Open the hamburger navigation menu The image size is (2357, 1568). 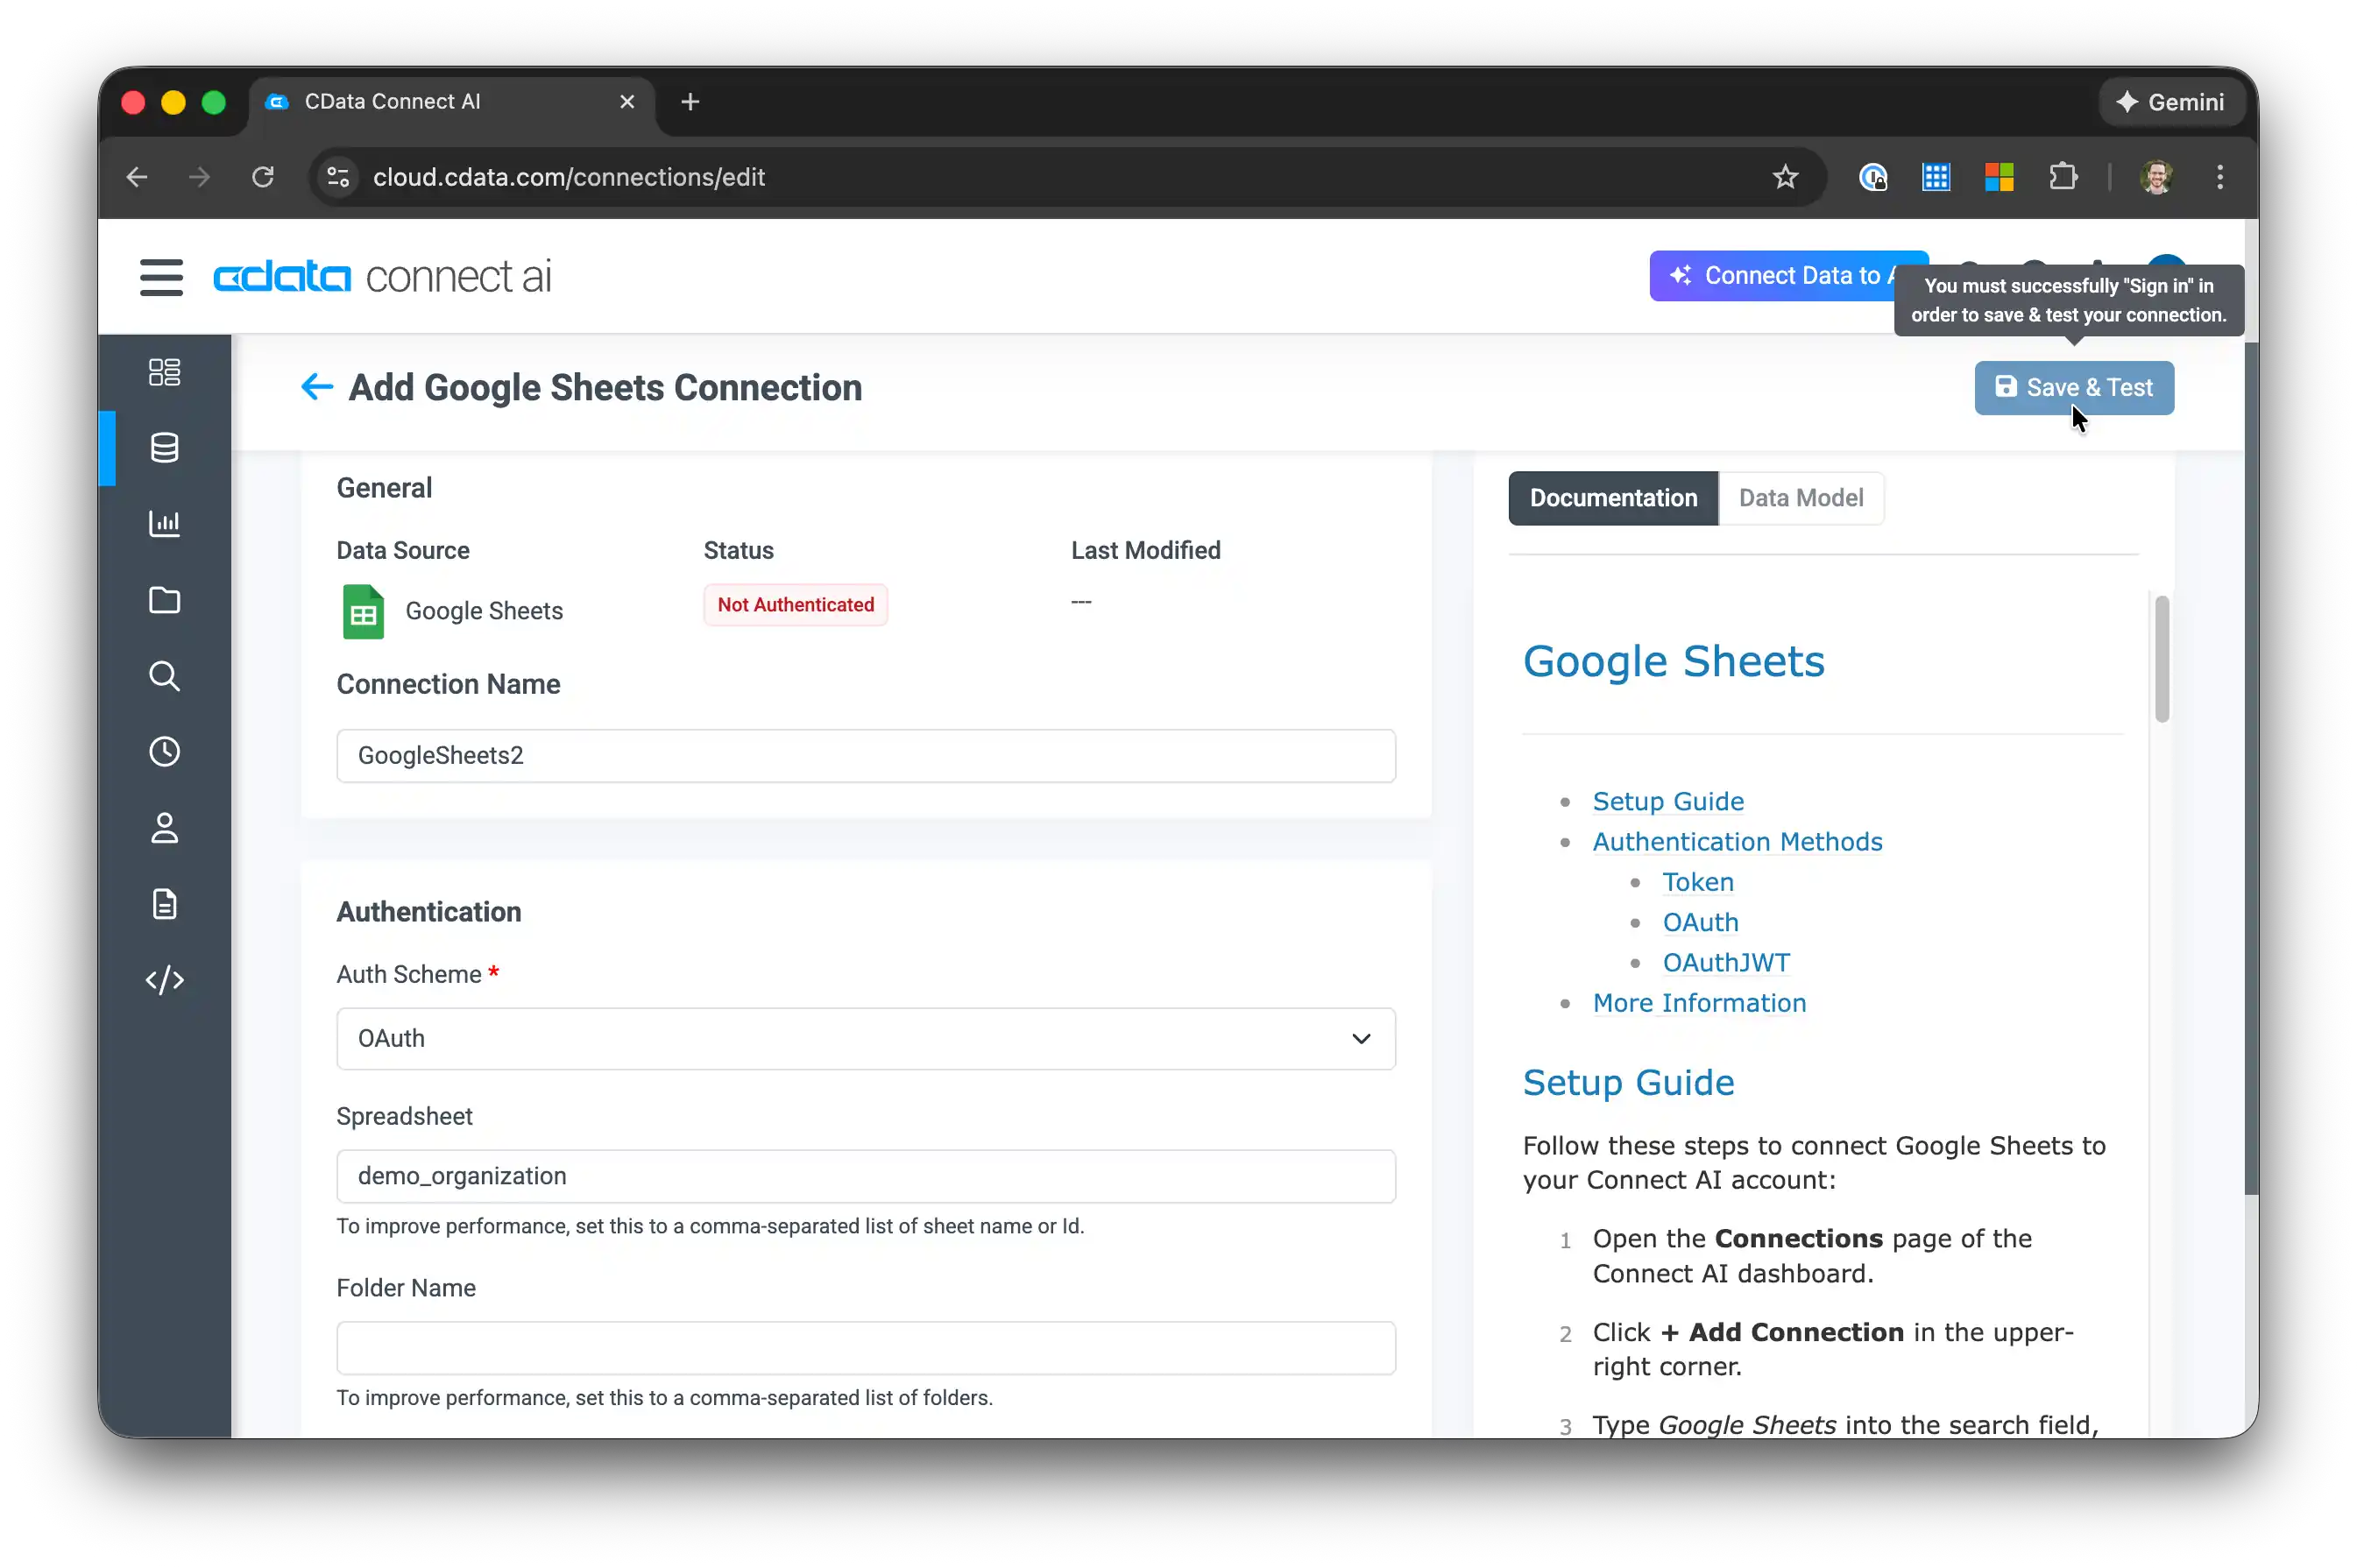coord(161,277)
